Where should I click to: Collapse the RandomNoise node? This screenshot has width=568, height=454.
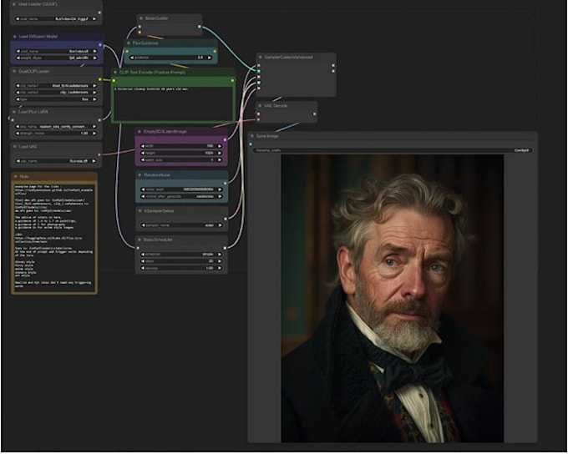[139, 176]
